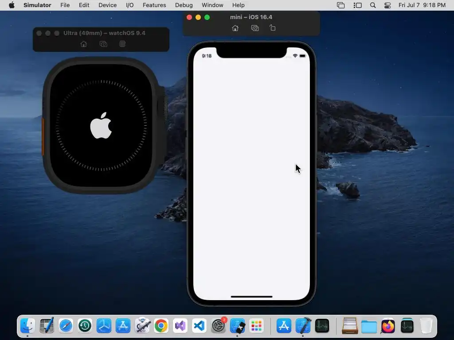
Task: Open the Simulator app menu
Action: click(x=37, y=5)
